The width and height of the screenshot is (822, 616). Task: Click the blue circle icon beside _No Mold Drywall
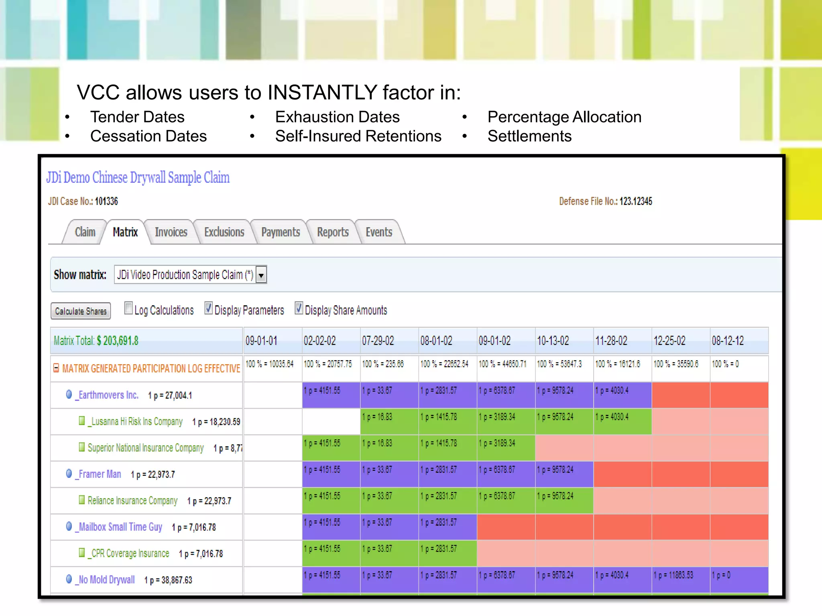(x=69, y=579)
